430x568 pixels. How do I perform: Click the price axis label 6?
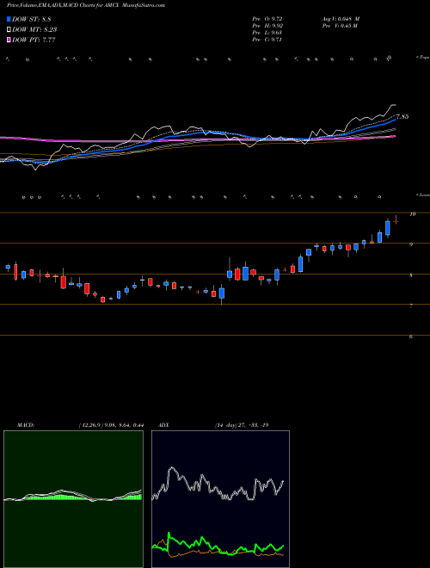tap(411, 336)
